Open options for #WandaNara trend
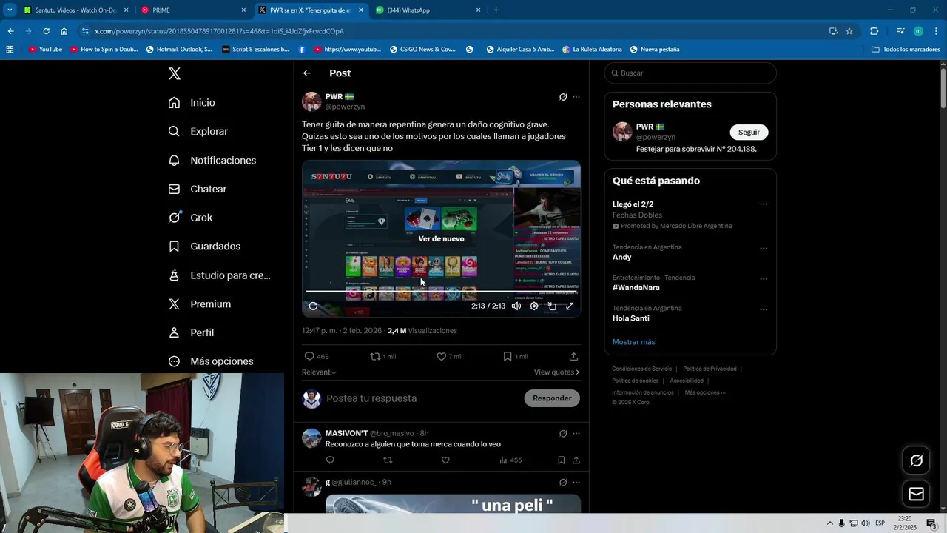Screen dimensions: 947x533 click(764, 279)
